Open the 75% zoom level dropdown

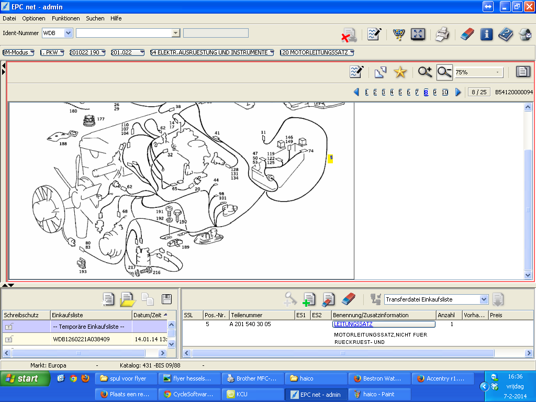coord(497,72)
